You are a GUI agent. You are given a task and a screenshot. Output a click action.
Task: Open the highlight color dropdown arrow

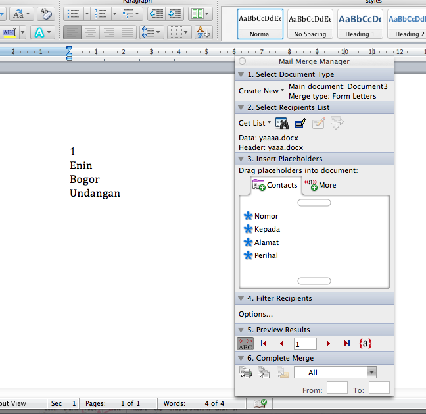(x=22, y=33)
